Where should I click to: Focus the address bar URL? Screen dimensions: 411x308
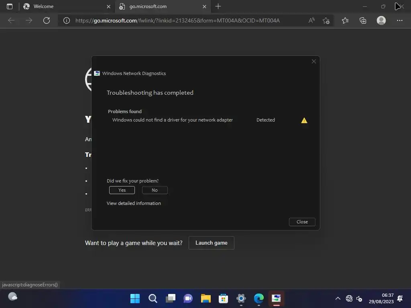click(x=177, y=20)
